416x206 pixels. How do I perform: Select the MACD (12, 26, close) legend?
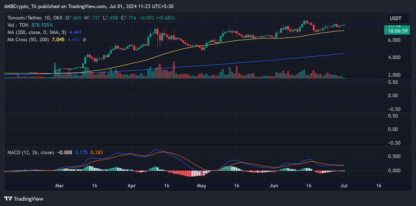tap(31, 152)
